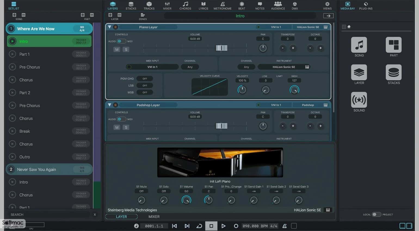
Task: Solo the Padshop Layer
Action: [x=126, y=127]
